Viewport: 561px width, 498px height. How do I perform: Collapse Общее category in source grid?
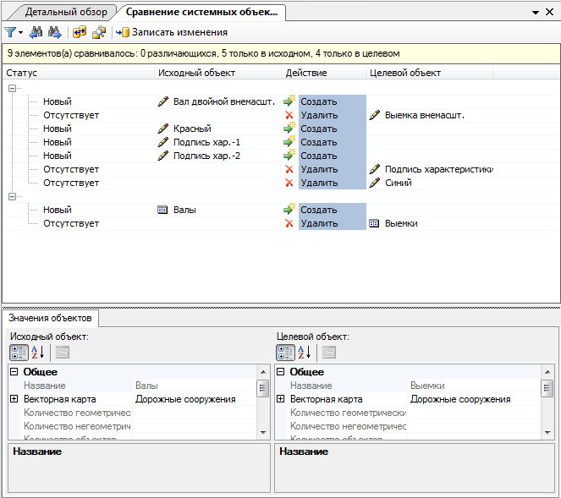[x=14, y=372]
